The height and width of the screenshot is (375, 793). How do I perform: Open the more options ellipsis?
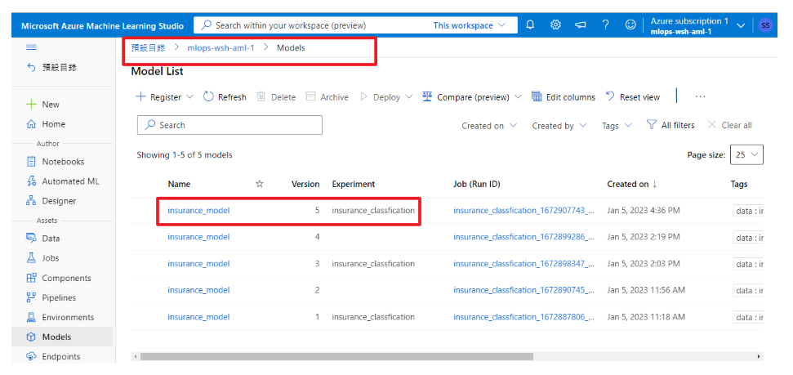700,96
